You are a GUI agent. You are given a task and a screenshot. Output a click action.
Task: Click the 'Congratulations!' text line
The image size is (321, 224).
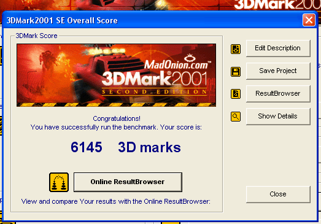coord(117,118)
